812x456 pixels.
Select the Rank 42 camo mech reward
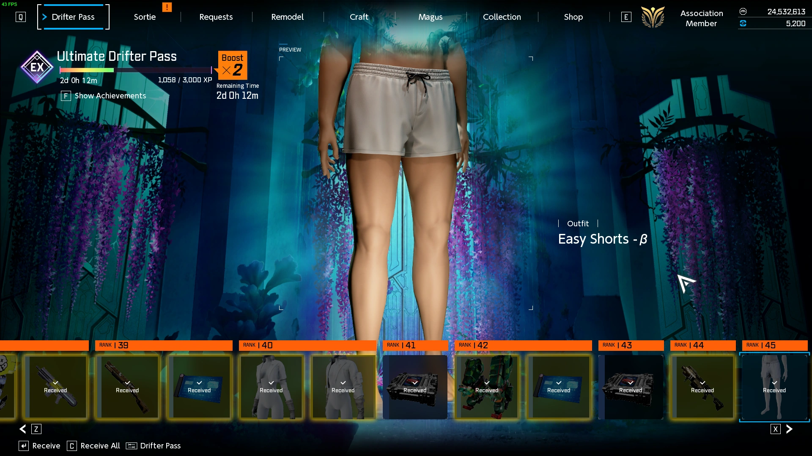point(487,387)
